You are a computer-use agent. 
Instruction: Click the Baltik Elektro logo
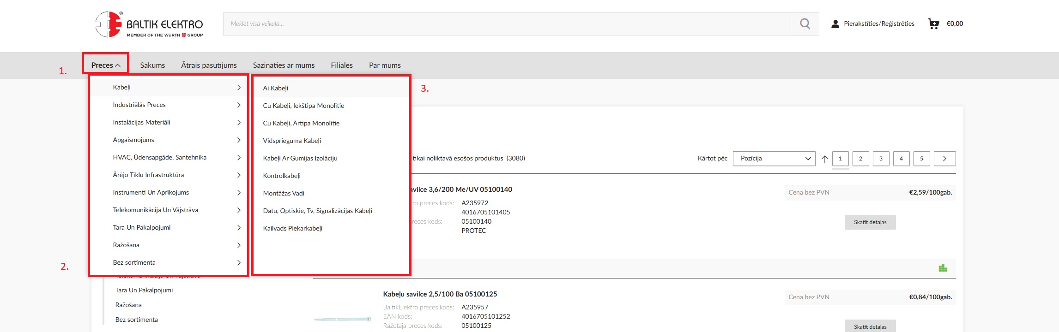click(x=149, y=24)
